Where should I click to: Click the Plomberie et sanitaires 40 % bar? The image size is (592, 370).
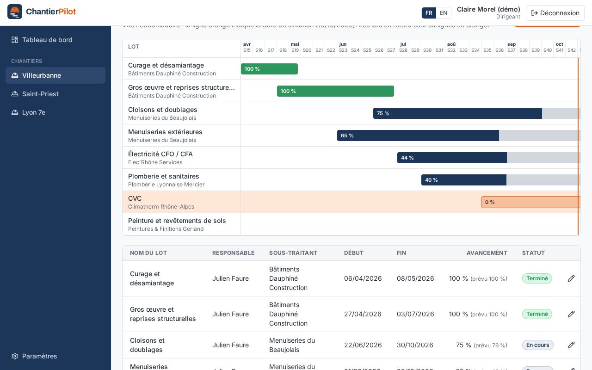point(501,180)
